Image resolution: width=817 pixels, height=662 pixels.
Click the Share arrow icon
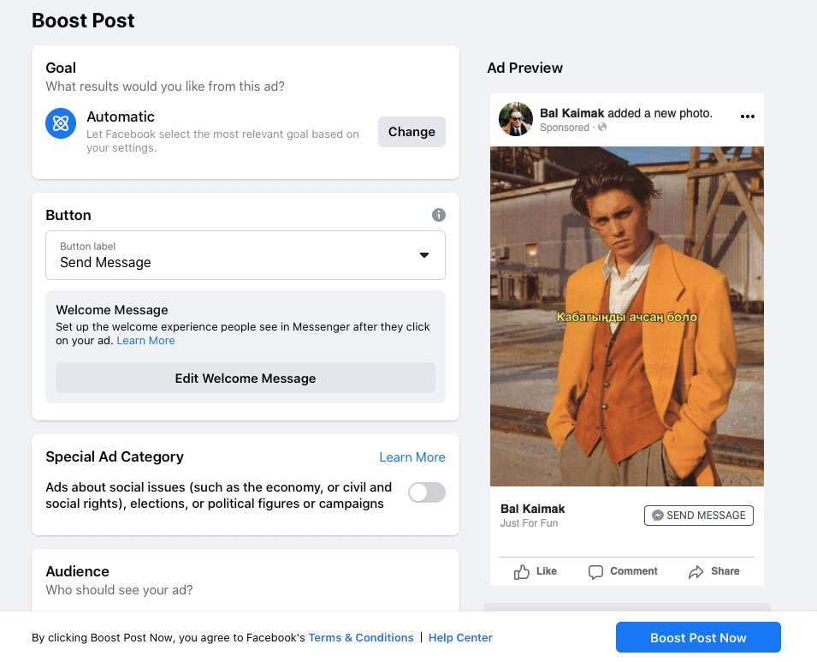[696, 572]
